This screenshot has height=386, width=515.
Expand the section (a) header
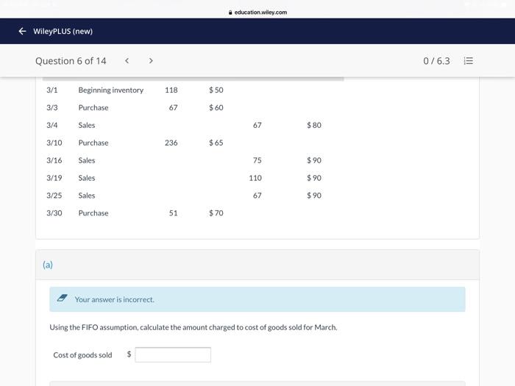tap(257, 265)
